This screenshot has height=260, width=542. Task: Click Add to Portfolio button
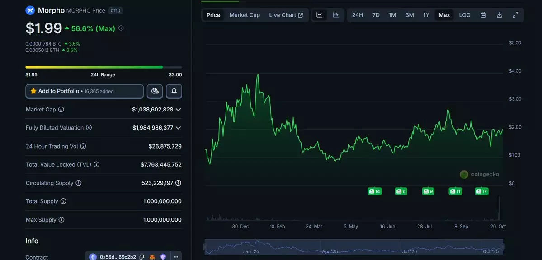coord(85,91)
